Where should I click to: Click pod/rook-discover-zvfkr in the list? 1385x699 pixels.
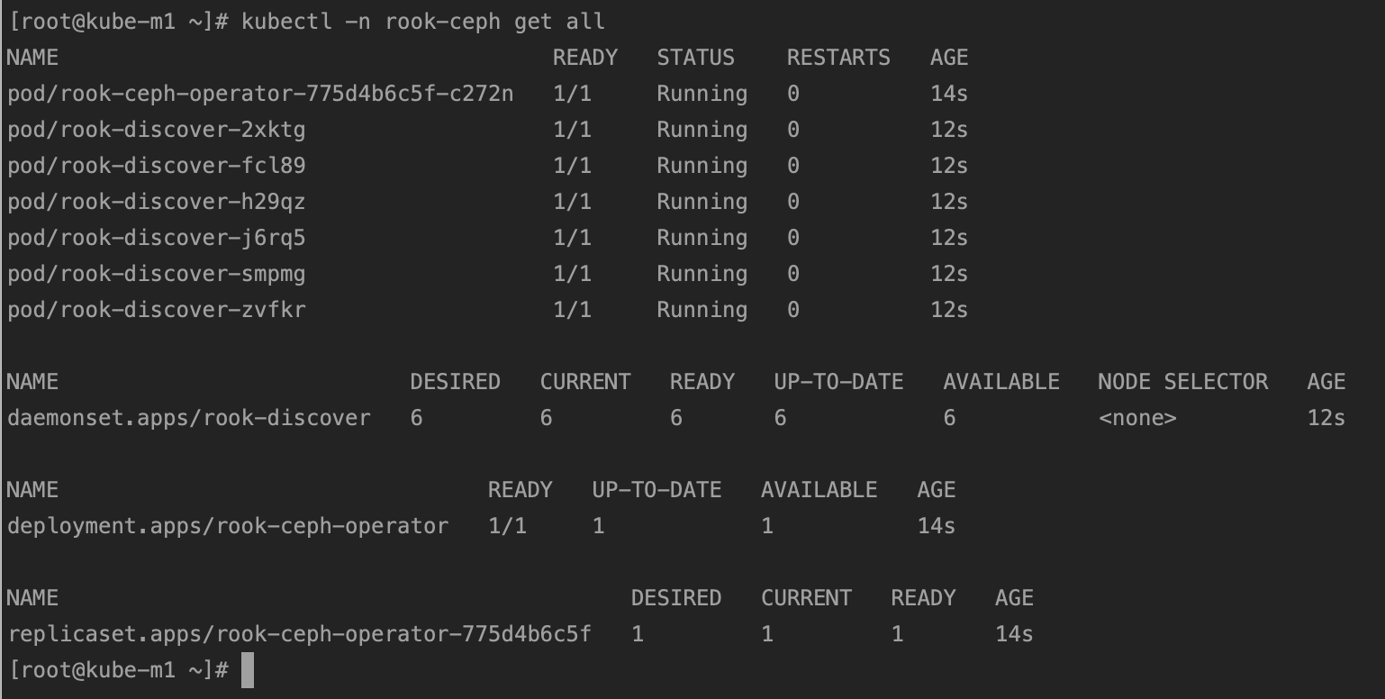(x=157, y=310)
